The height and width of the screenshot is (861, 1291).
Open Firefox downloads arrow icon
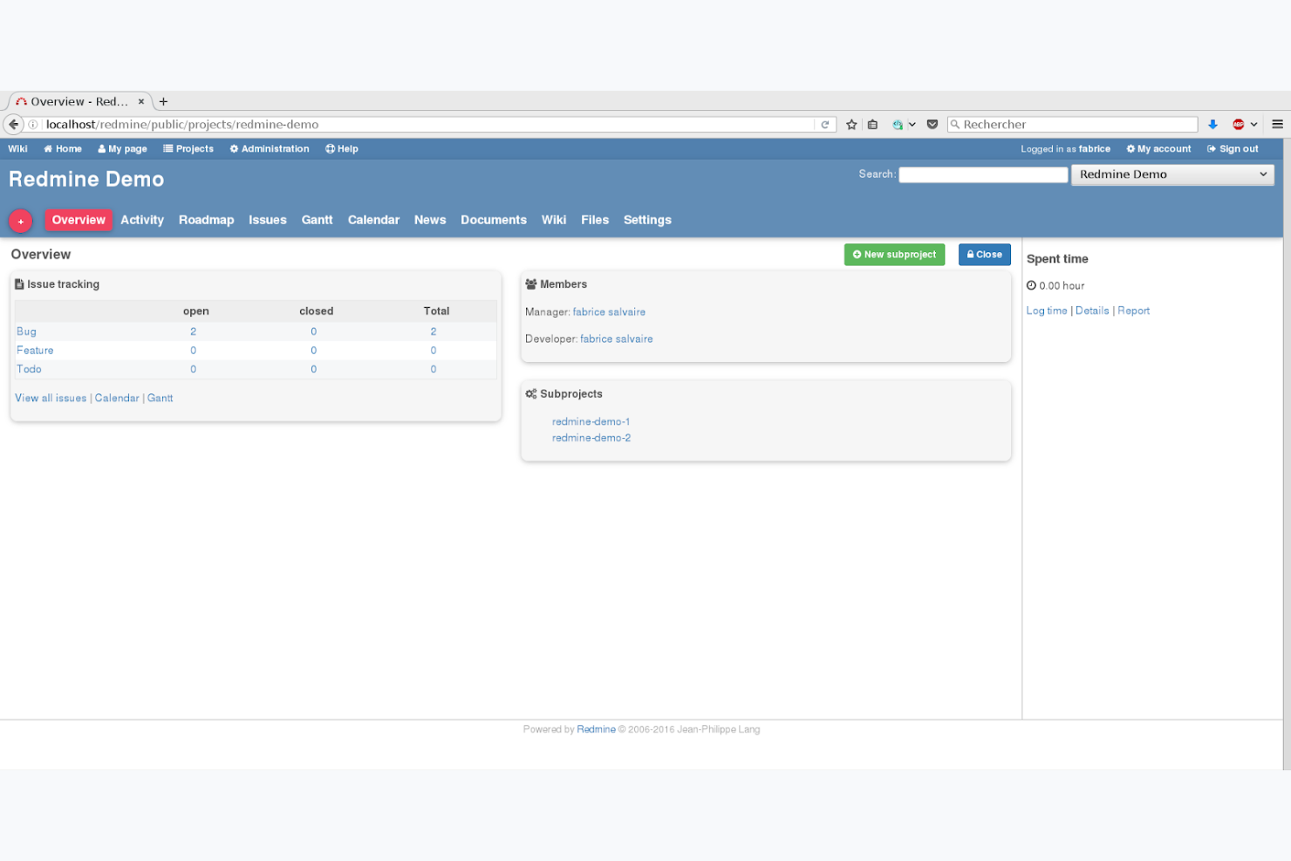tap(1212, 124)
